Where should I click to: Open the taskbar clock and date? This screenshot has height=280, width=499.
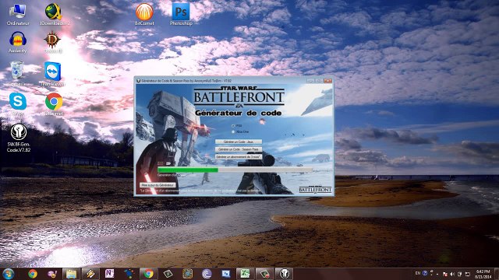pos(483,274)
